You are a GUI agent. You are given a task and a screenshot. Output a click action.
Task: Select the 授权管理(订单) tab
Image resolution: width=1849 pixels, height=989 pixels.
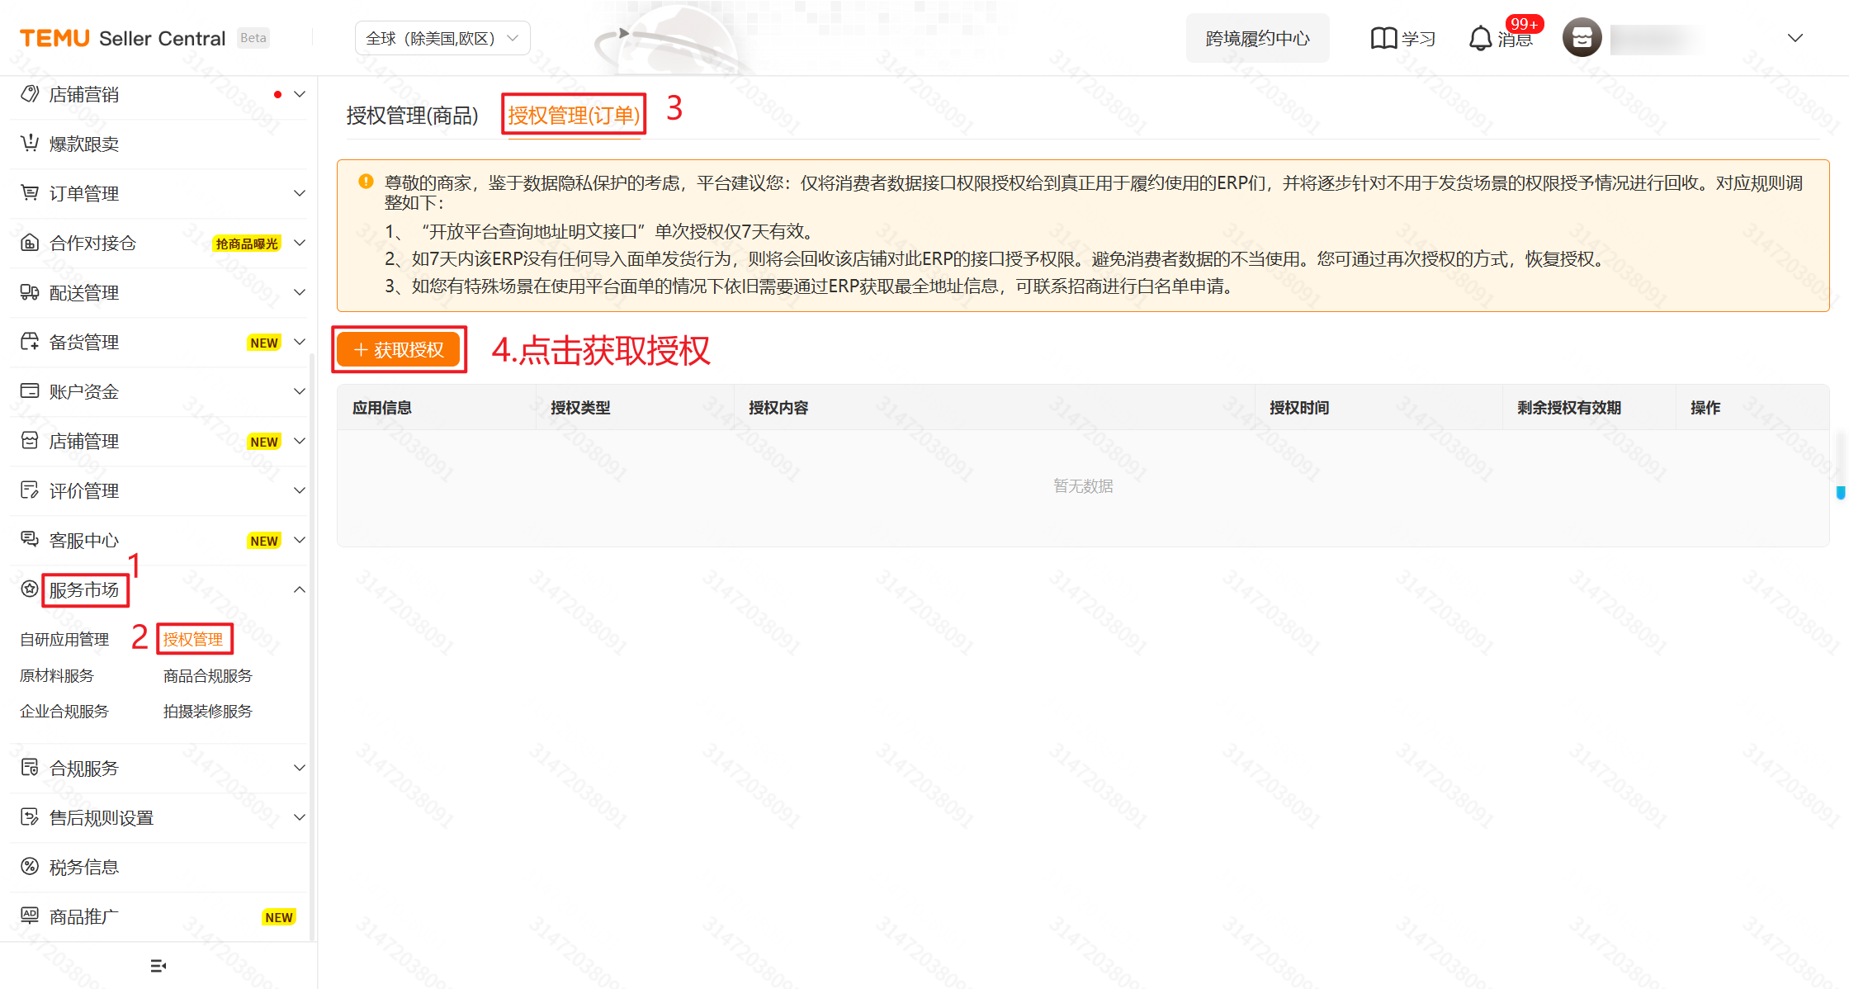coord(574,116)
